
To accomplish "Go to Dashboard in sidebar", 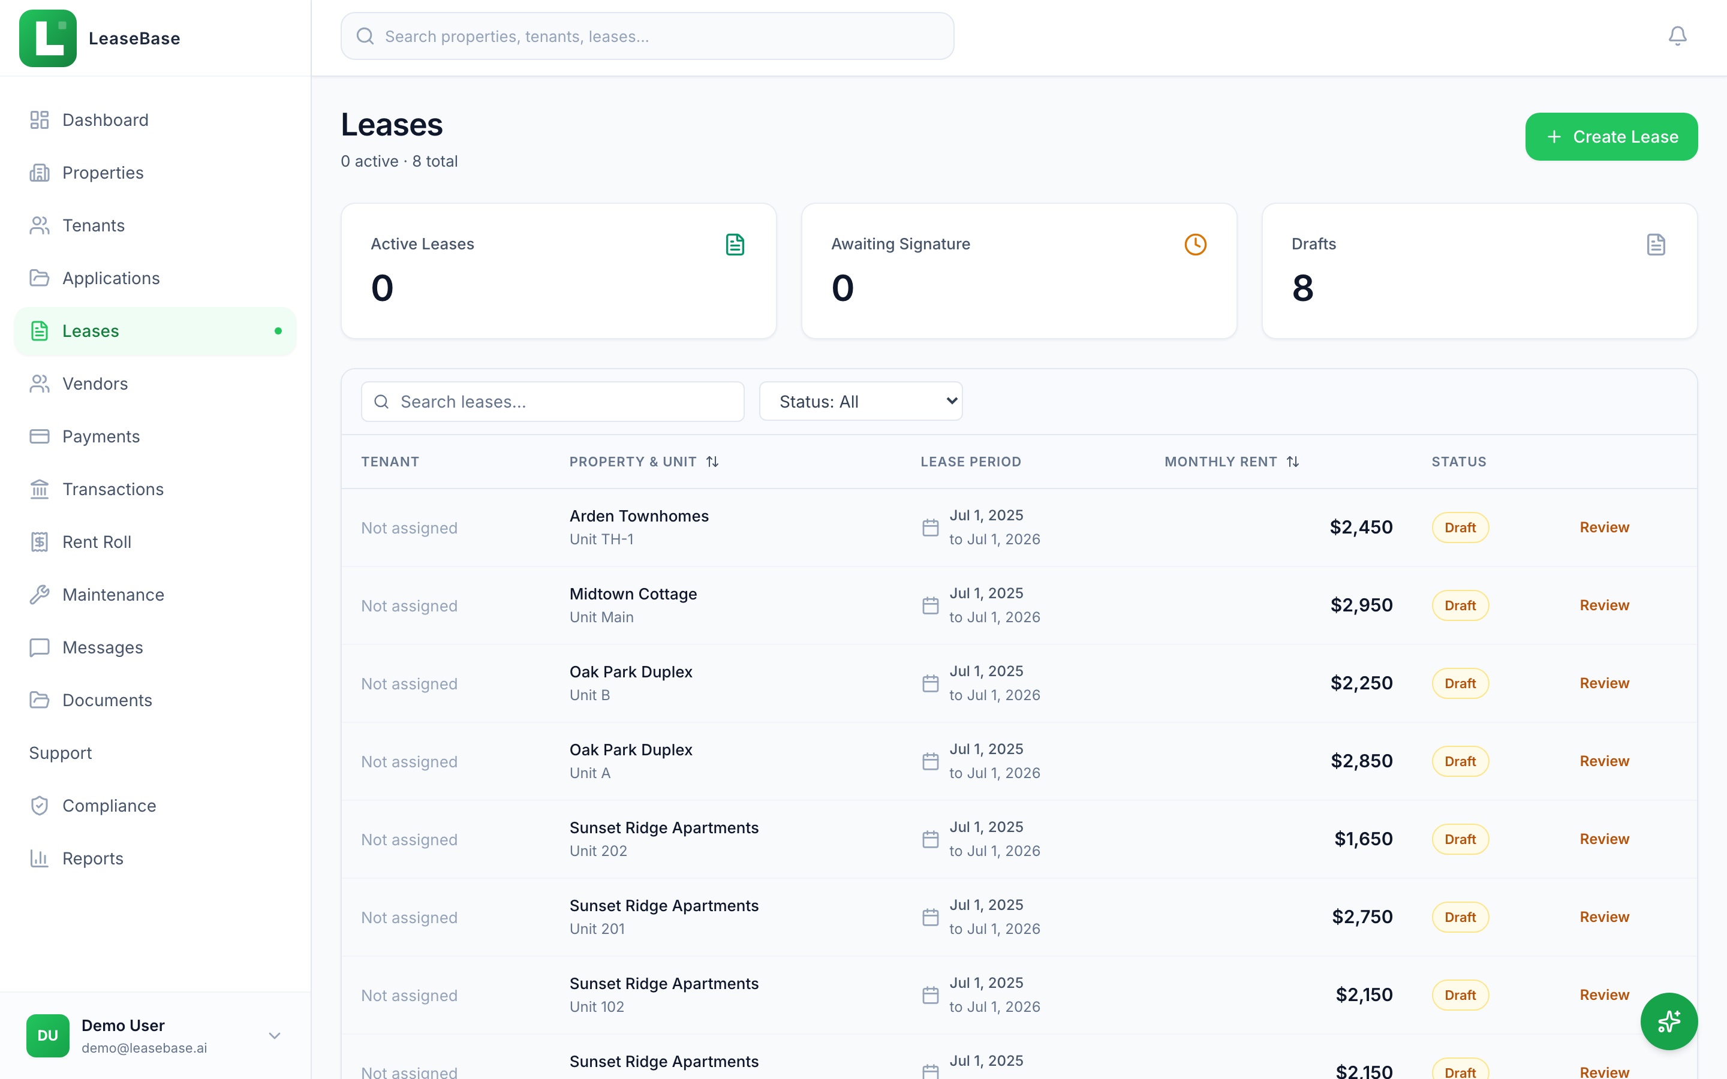I will (x=155, y=120).
